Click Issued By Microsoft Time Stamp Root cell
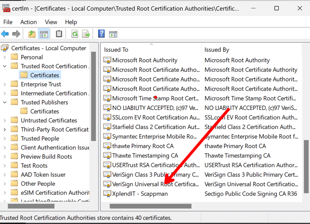The image size is (310, 224). click(250, 98)
